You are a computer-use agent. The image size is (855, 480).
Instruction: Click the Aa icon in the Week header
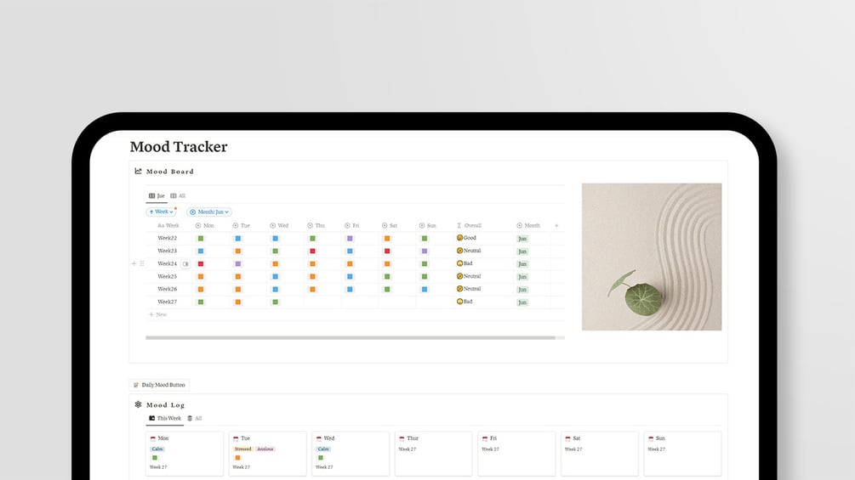[161, 225]
